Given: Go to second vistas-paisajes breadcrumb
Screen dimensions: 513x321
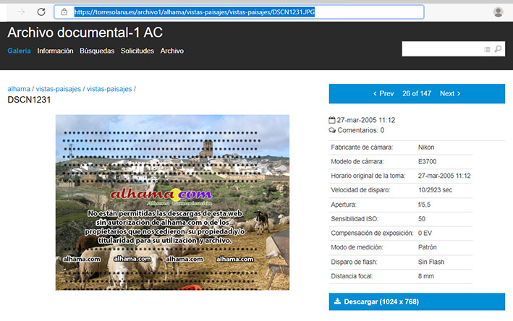Looking at the screenshot, I should pos(109,89).
